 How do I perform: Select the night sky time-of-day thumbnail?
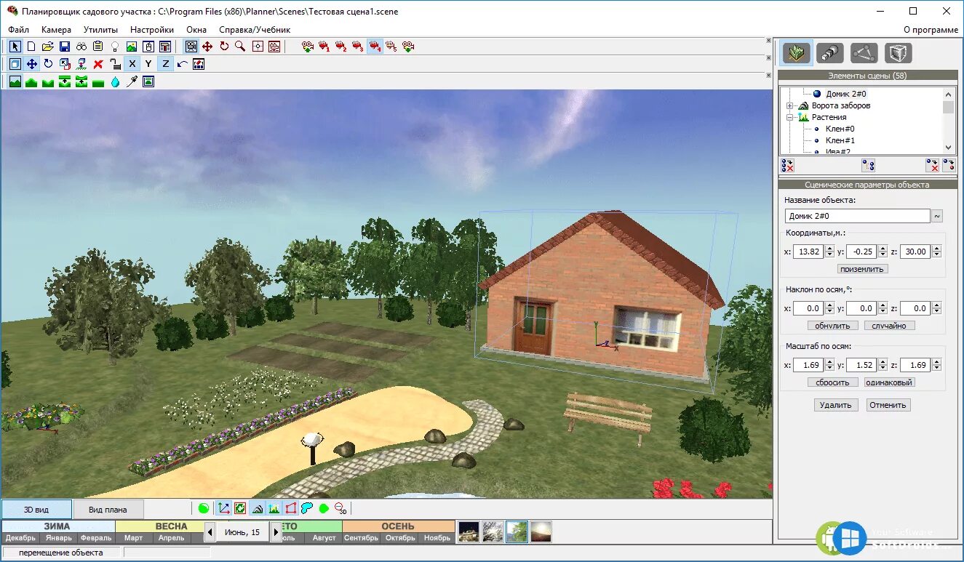point(468,532)
